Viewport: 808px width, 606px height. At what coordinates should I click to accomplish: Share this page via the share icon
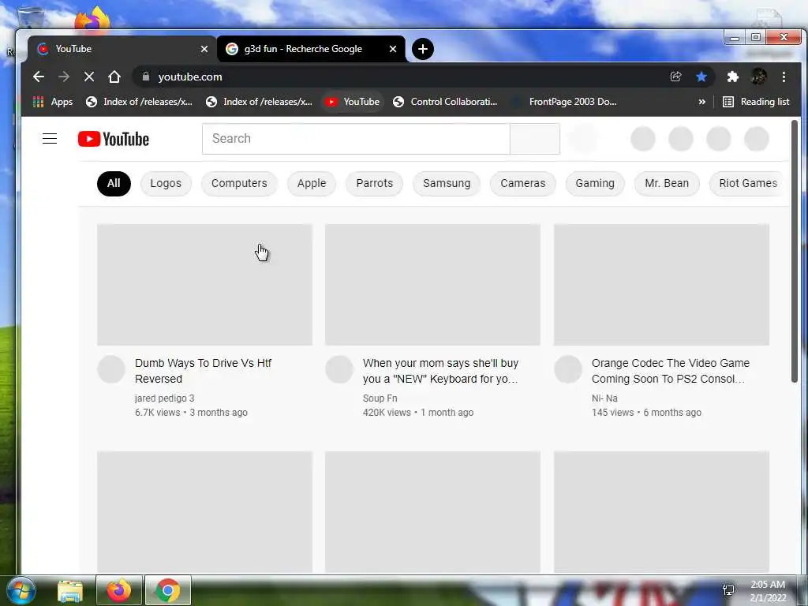[x=675, y=77]
